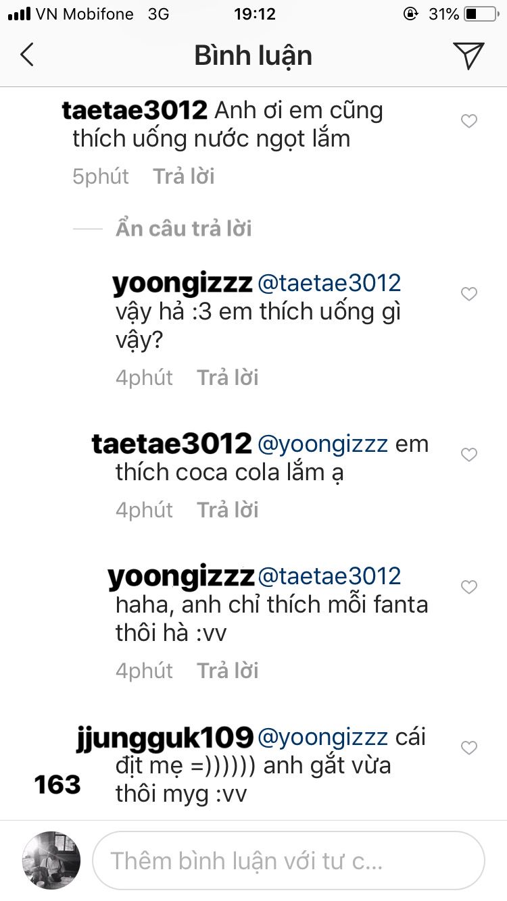Viewport: 507px width, 901px height.
Task: Open the @taetae3012 mention in fanta reply
Action: (330, 576)
